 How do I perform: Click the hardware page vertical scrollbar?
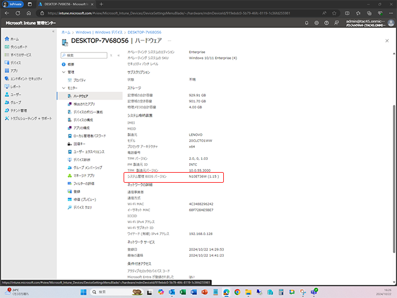[394, 179]
